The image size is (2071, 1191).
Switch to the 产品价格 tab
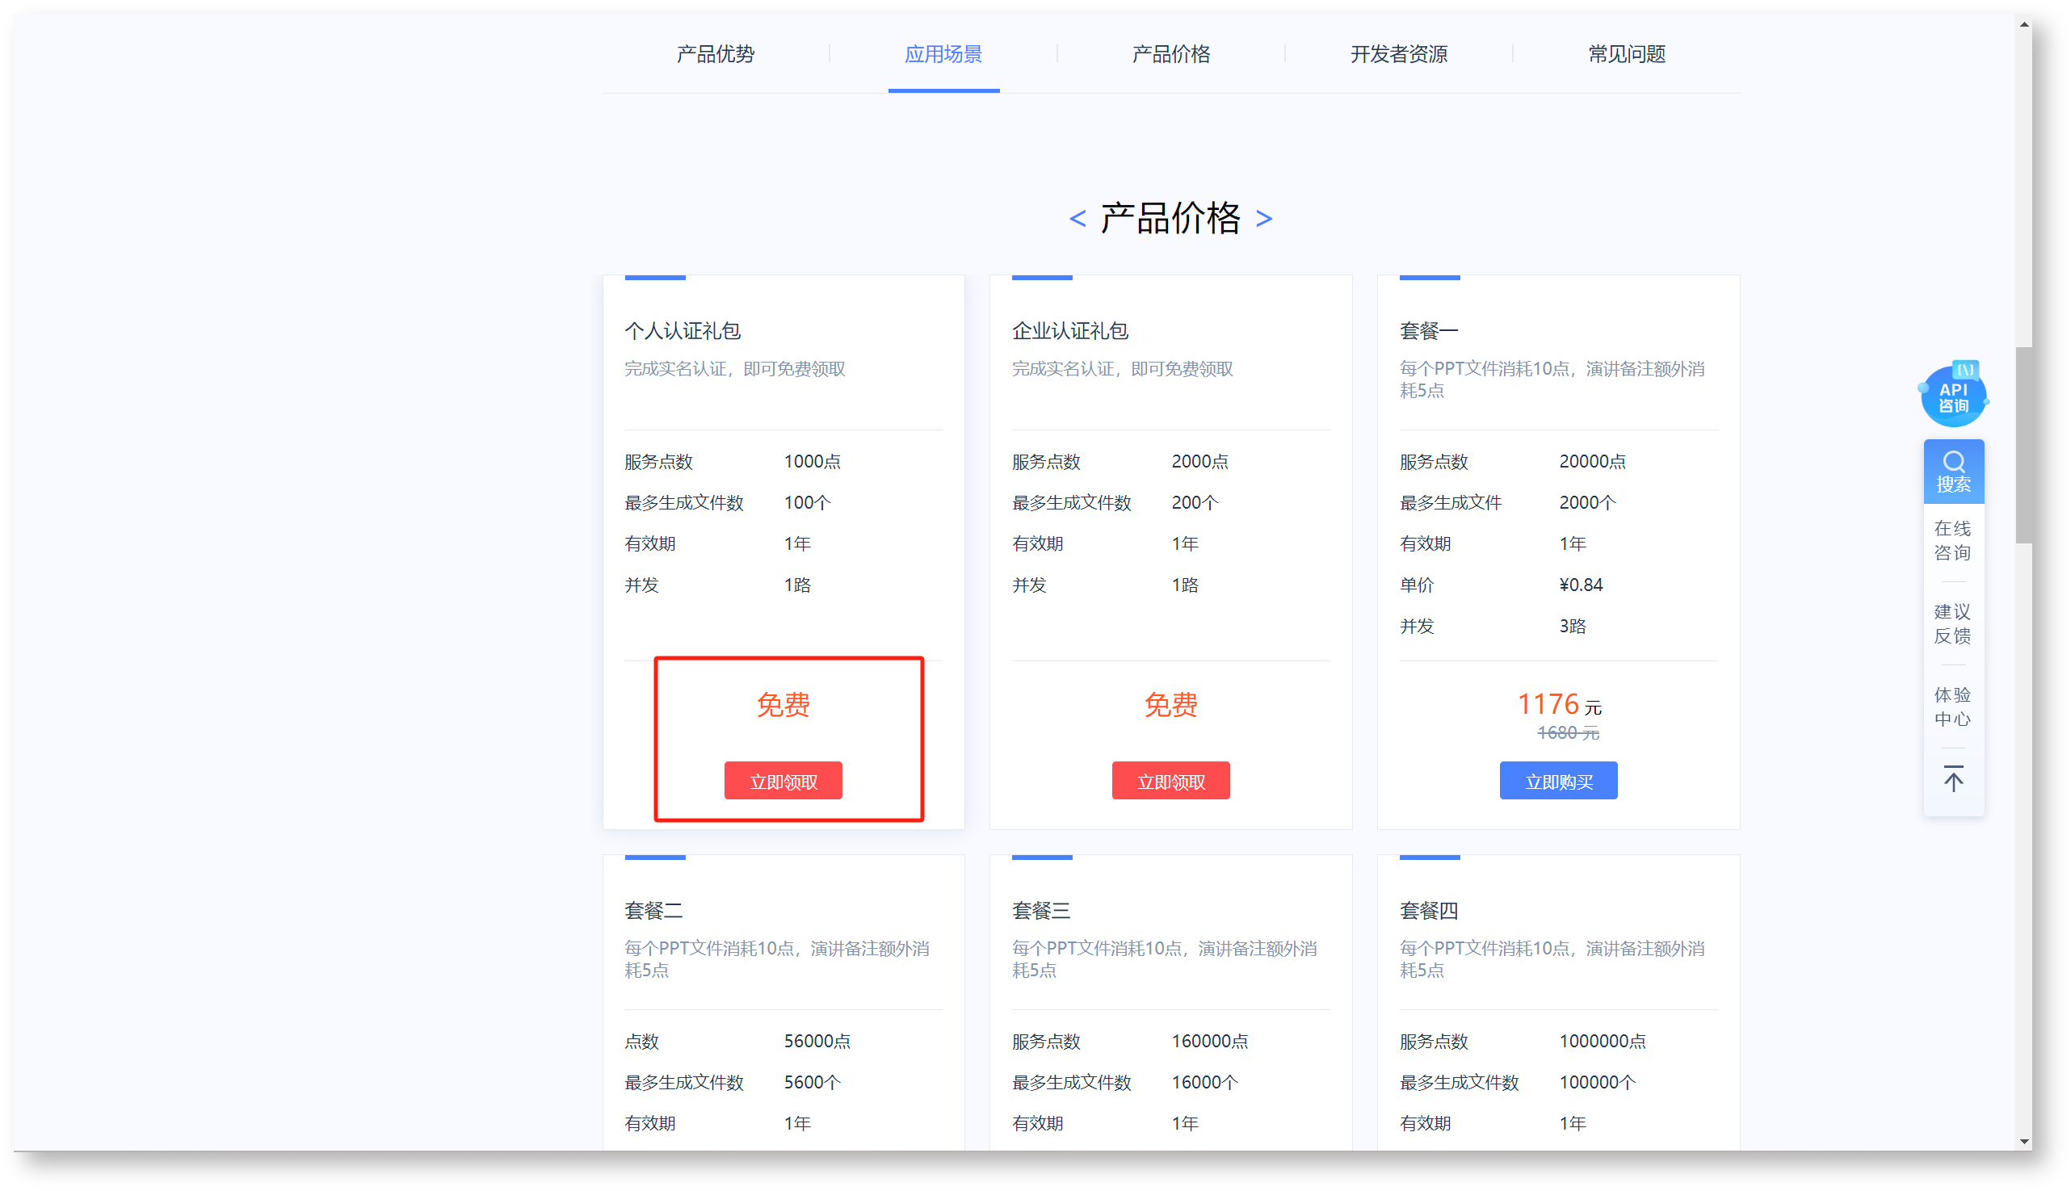[x=1170, y=54]
